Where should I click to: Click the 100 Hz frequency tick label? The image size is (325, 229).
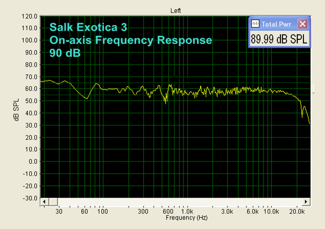(x=103, y=211)
